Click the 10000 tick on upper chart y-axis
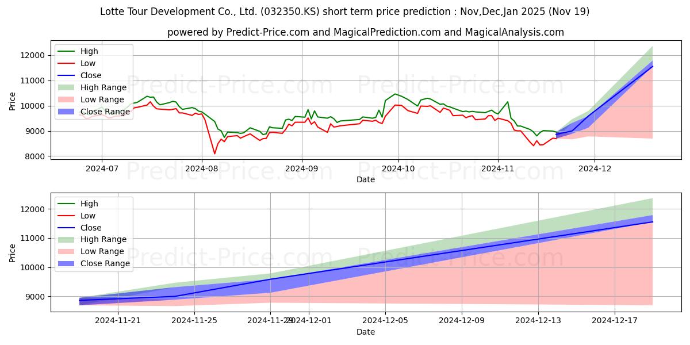690x345 pixels. (x=32, y=106)
